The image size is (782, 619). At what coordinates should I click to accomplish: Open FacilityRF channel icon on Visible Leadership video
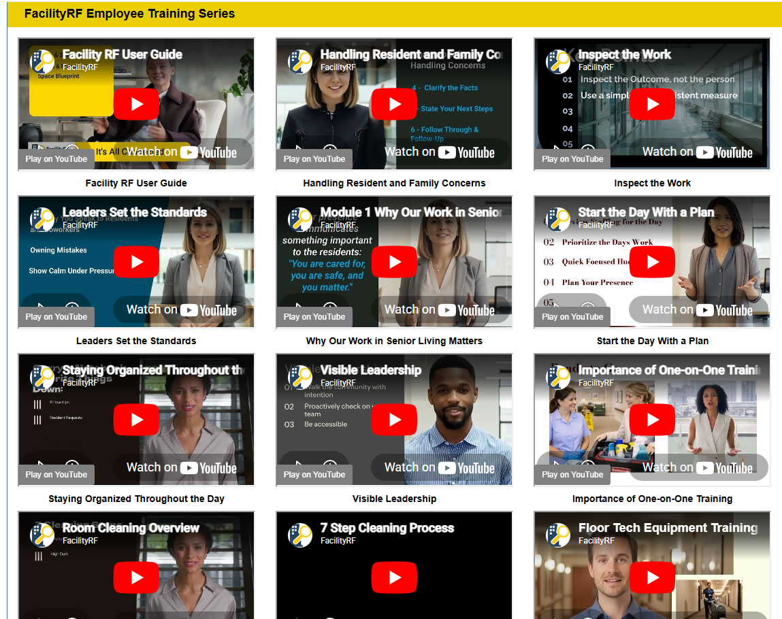coord(300,378)
